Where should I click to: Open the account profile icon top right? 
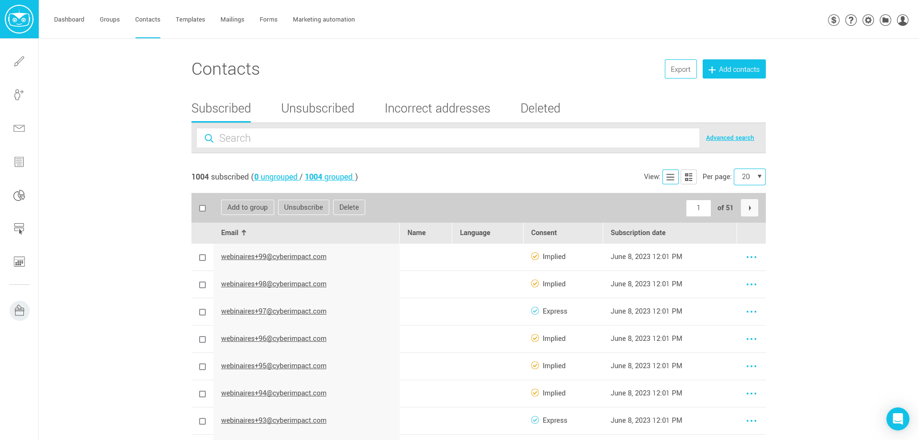[903, 20]
